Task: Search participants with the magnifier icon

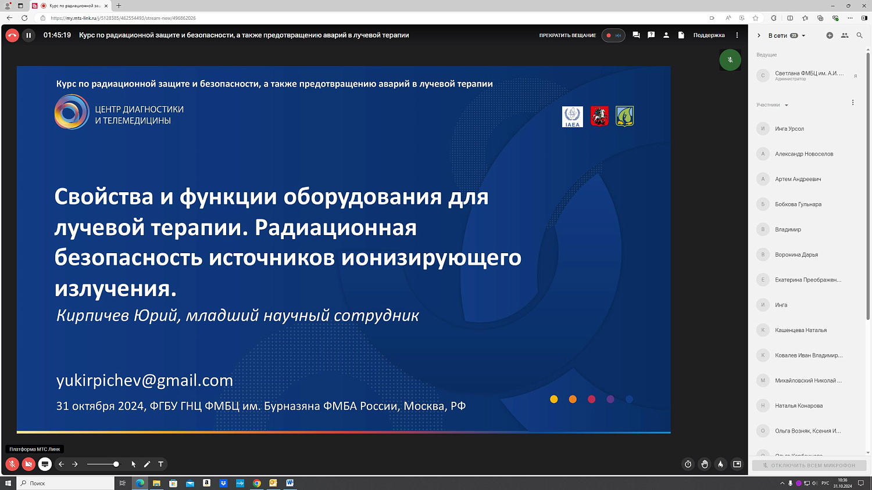Action: pos(860,35)
